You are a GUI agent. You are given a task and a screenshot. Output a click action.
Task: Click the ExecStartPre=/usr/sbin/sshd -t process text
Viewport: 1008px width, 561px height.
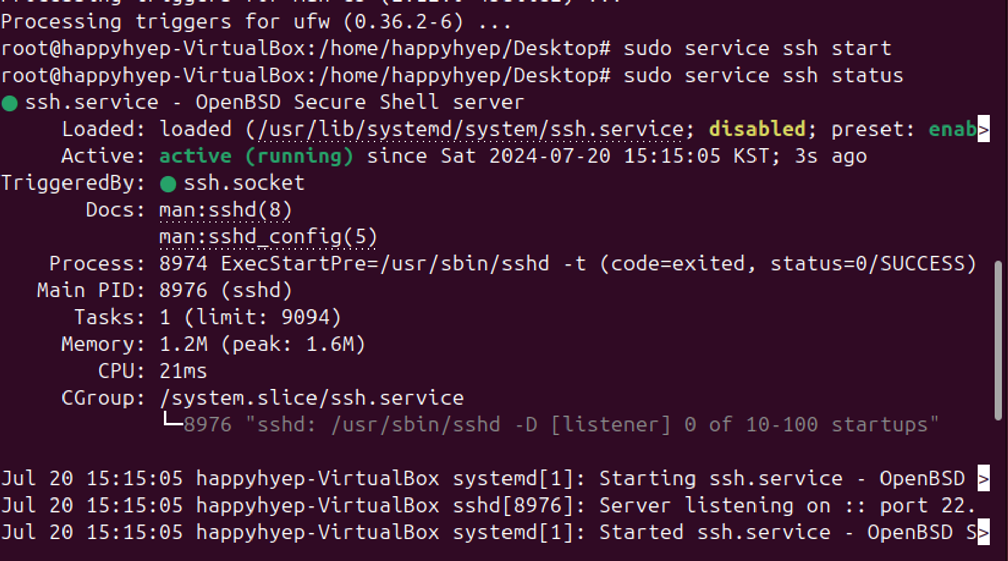coord(403,264)
